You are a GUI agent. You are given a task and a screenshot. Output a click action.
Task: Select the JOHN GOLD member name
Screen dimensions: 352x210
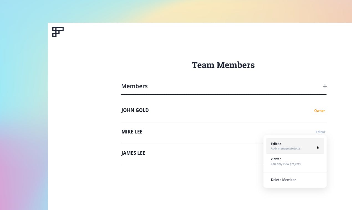(x=135, y=110)
